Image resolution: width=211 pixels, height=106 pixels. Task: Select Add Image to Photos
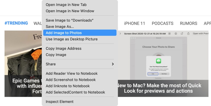(80, 33)
